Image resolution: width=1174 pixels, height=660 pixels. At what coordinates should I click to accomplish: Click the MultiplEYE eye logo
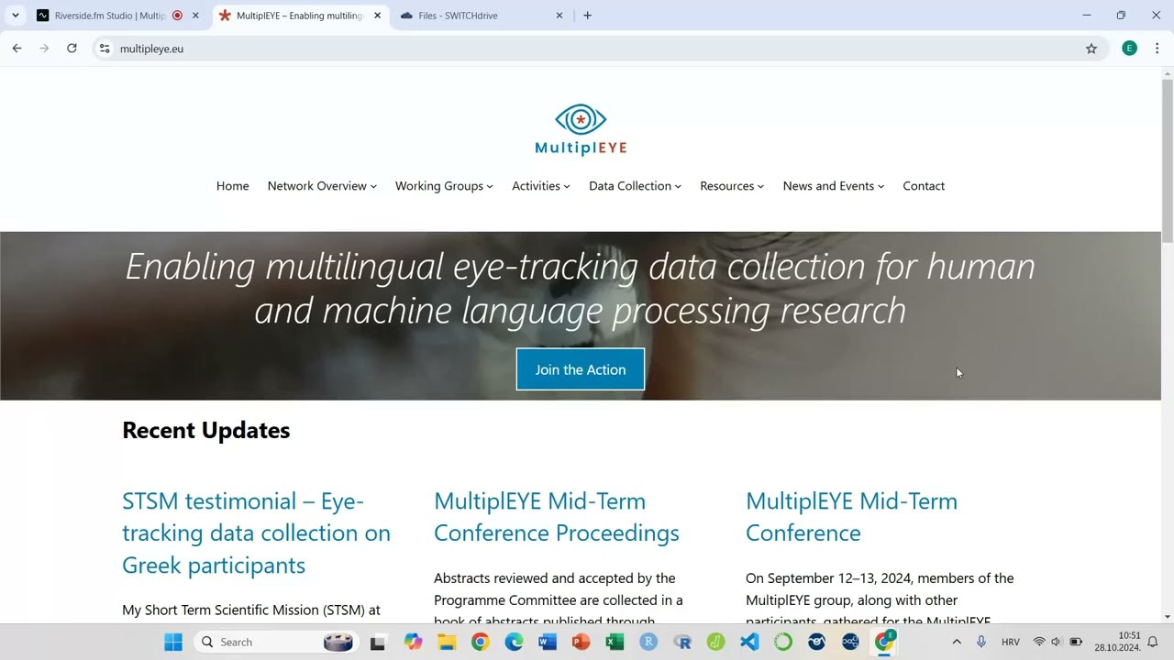click(581, 129)
